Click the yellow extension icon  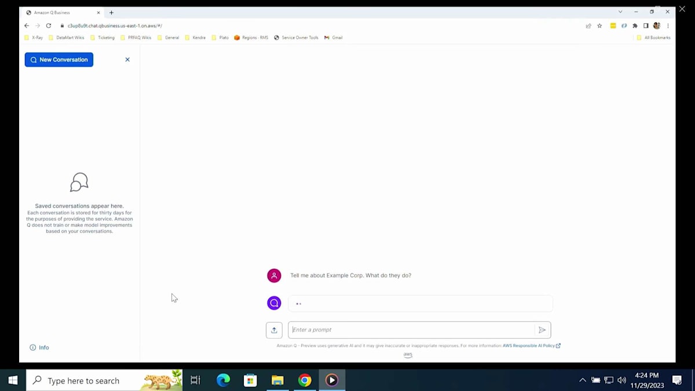pos(613,25)
